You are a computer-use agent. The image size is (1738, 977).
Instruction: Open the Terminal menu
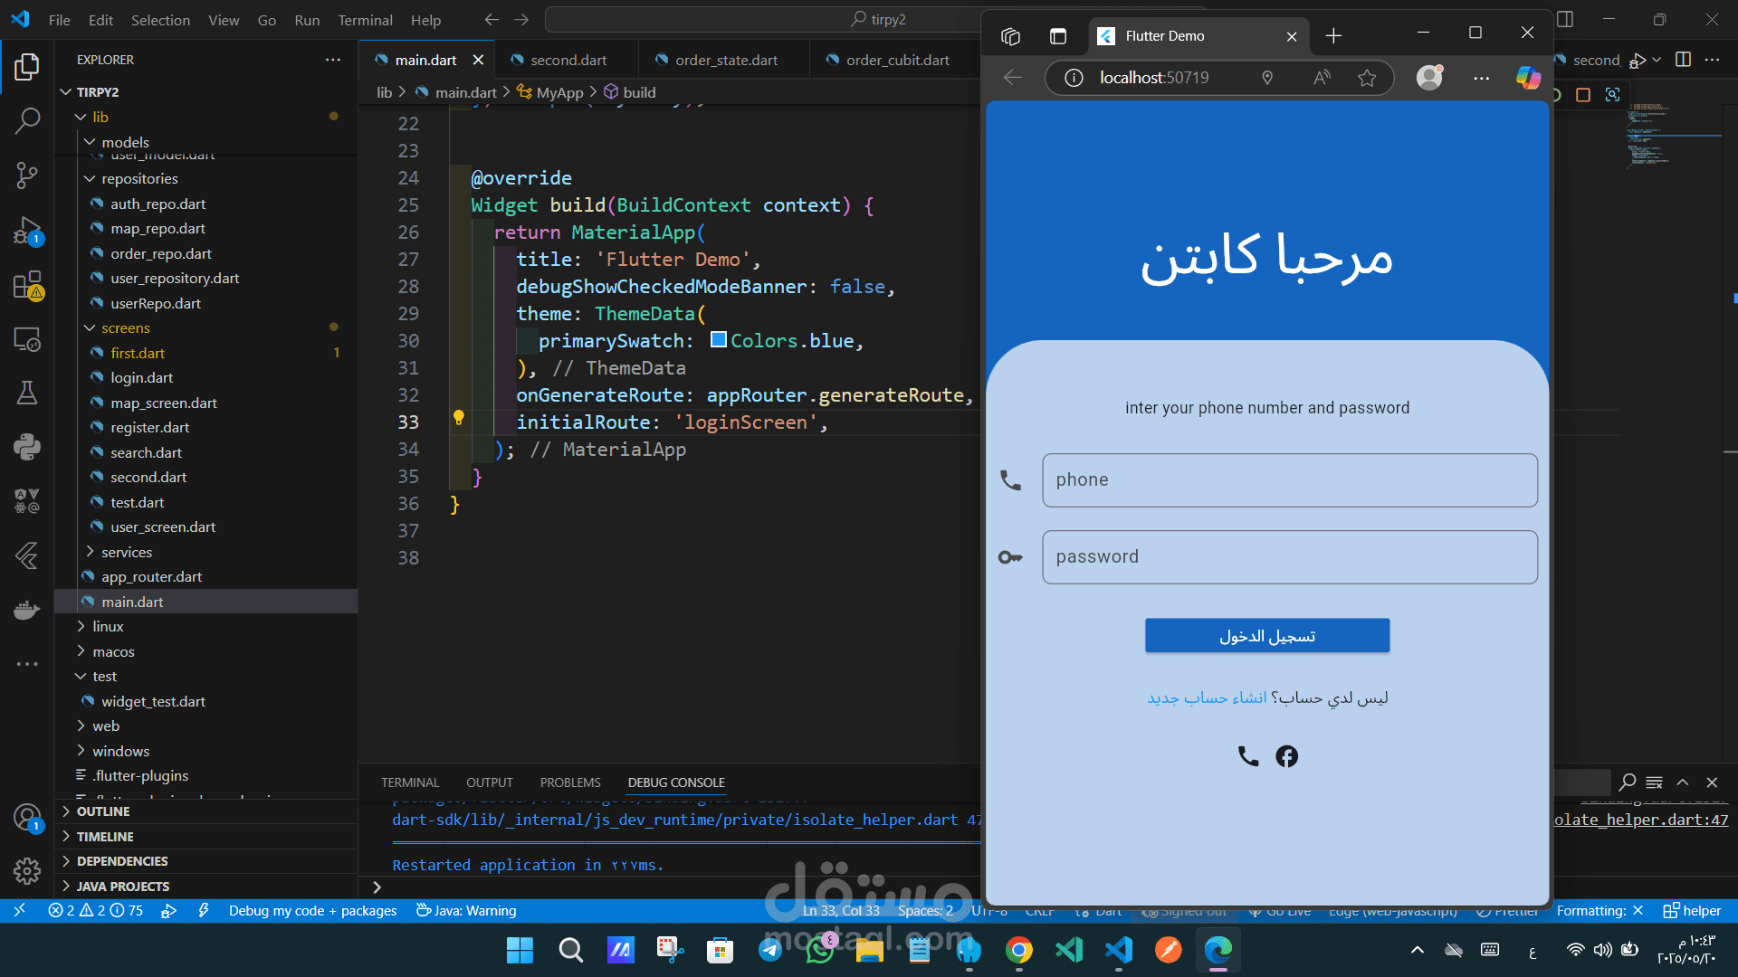tap(365, 20)
